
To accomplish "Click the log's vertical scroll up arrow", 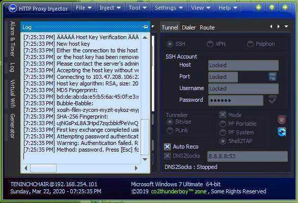I will [145, 38].
